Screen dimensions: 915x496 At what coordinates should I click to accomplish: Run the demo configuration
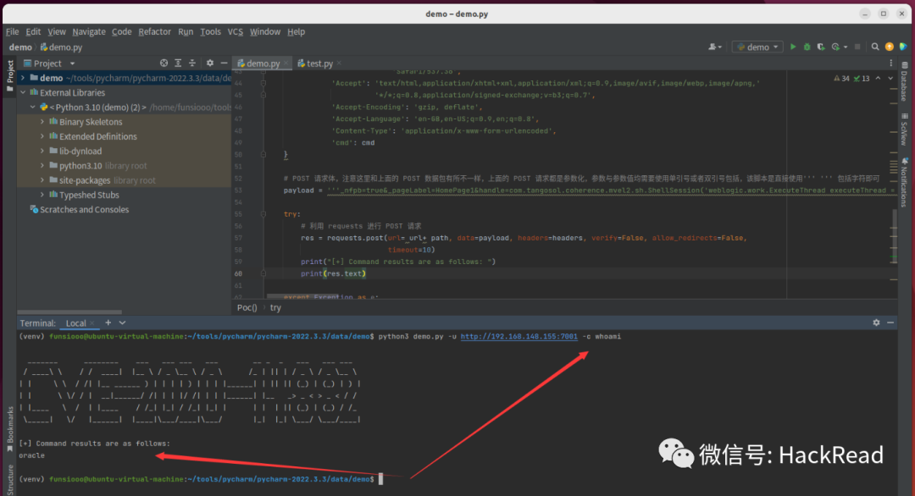pos(792,47)
